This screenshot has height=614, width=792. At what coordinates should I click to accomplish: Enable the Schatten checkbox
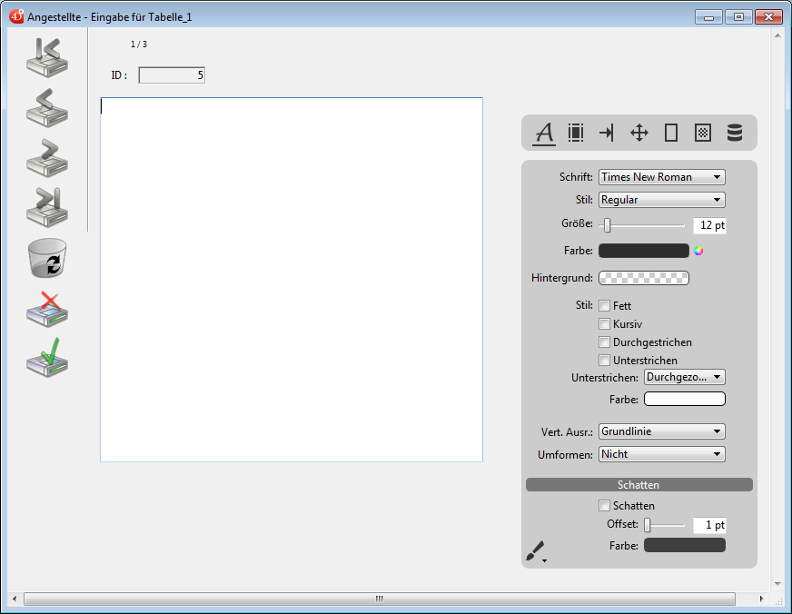[x=605, y=506]
